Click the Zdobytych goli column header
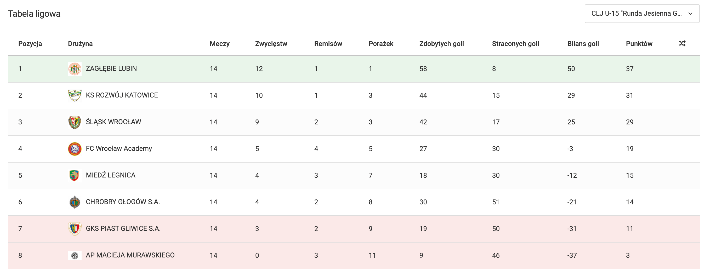Viewport: 705px width, 276px height. (x=441, y=44)
